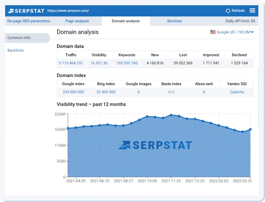Open the hamburger menu icon

[252, 10]
